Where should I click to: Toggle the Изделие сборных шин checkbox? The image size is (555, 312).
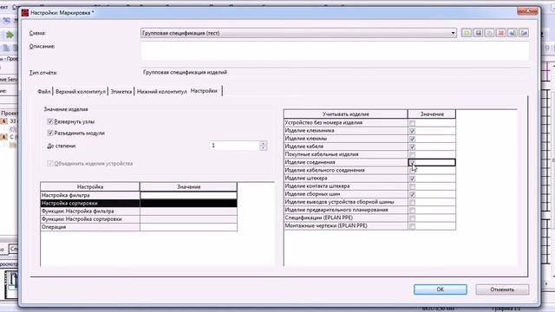tap(413, 194)
